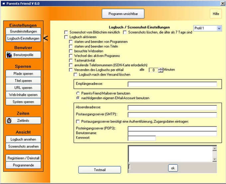Toggle Screenshots löschen älter als 7 Tage
Screen dimensions: 226x184
click(x=125, y=32)
